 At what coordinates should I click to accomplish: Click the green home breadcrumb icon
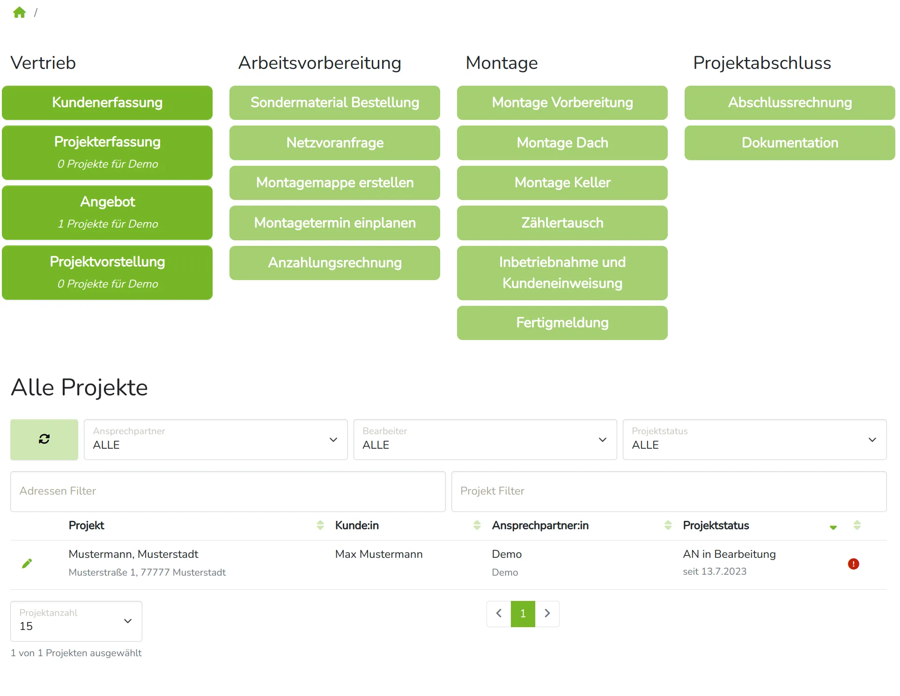tap(19, 13)
